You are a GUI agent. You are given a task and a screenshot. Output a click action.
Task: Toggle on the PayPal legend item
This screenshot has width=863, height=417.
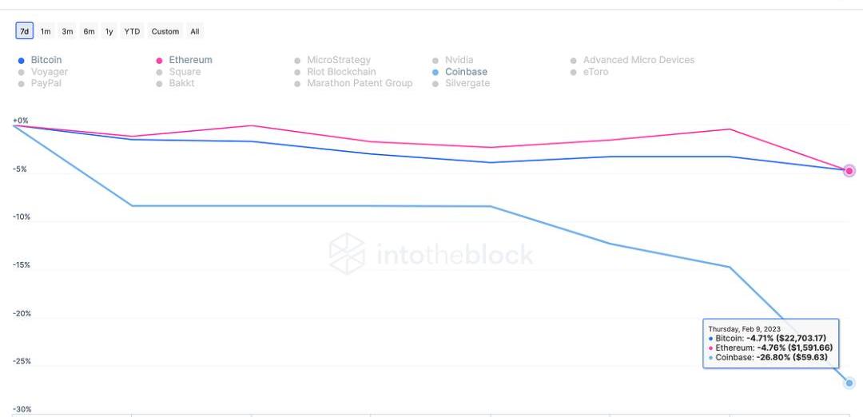[x=46, y=83]
